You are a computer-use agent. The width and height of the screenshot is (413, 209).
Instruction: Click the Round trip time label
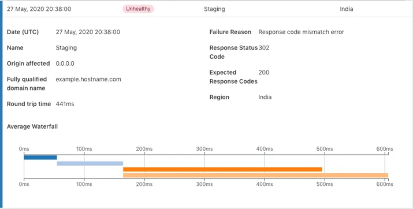29,104
